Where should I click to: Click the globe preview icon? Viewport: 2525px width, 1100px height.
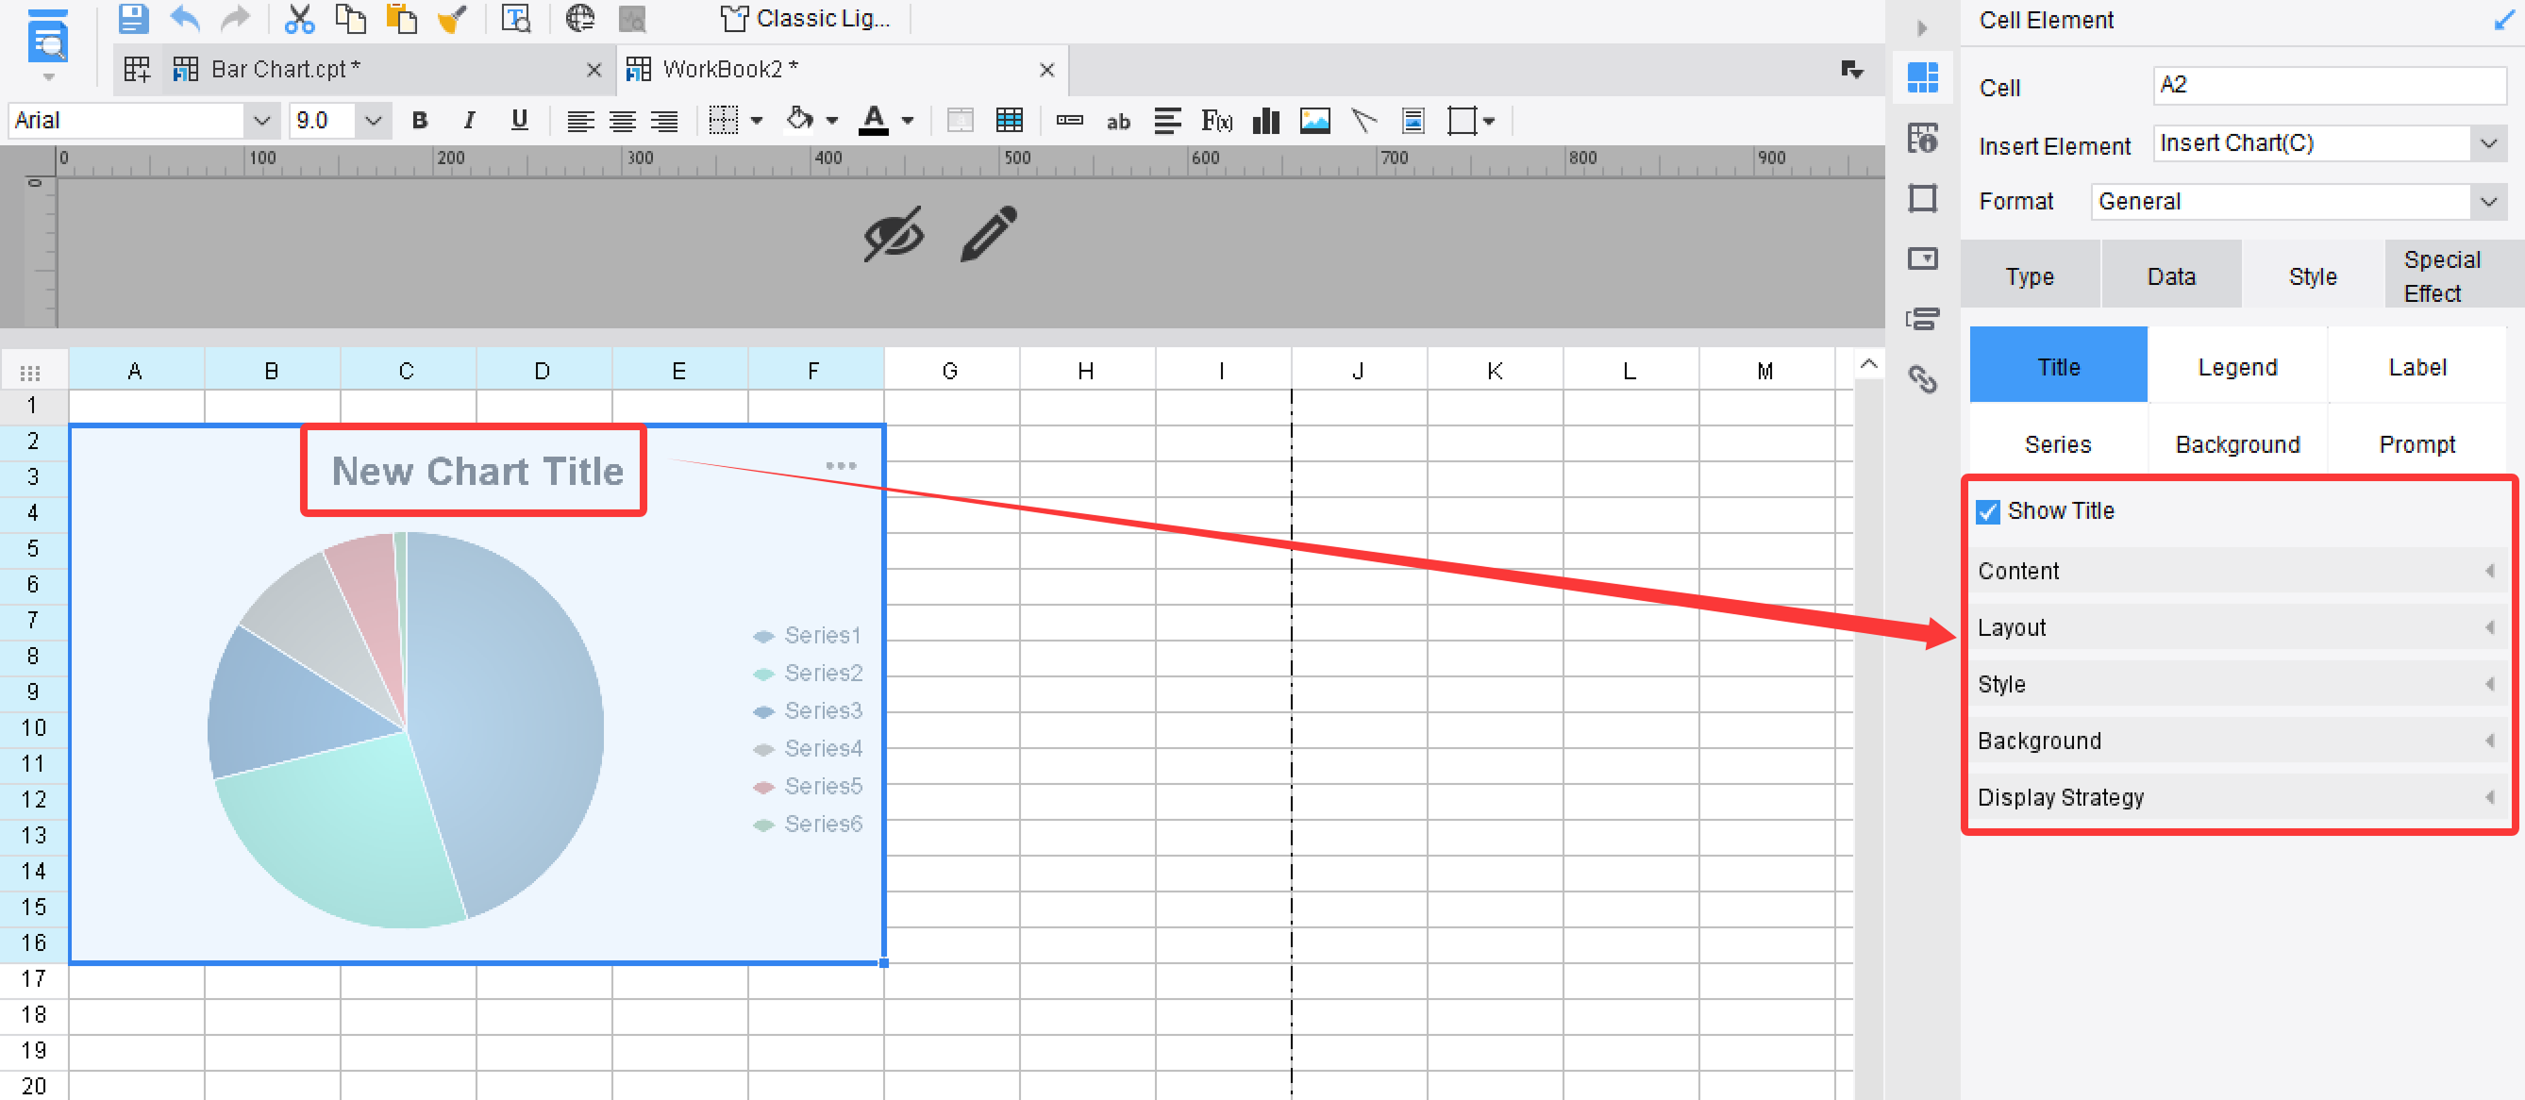click(580, 19)
